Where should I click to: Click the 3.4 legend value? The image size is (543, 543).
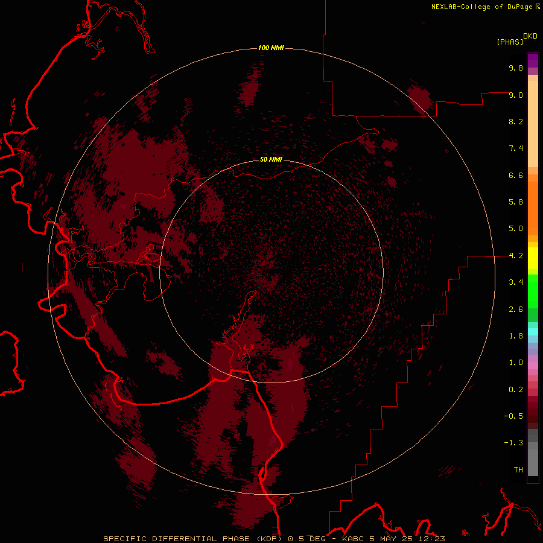coord(516,282)
